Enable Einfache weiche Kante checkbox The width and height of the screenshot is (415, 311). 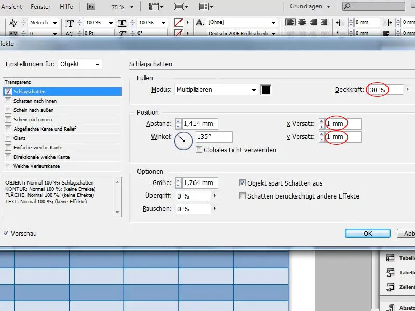(x=8, y=147)
